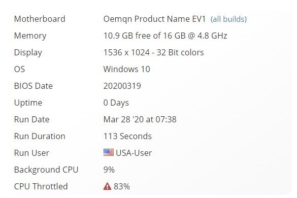This screenshot has height=198, width=297.
Task: Click the Background CPU label
Action: click(x=46, y=170)
